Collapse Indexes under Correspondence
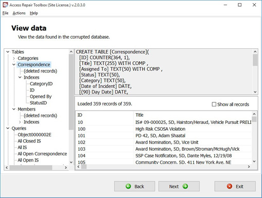 point(20,77)
